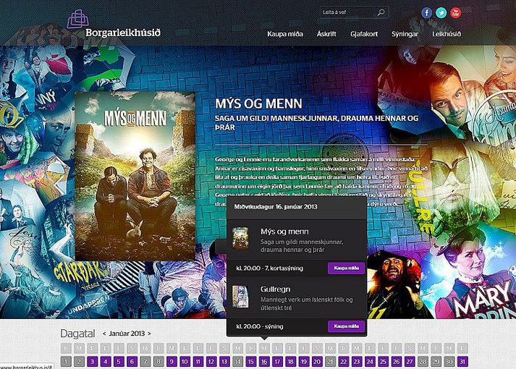The width and height of the screenshot is (516, 369).
Task: Select calendar day 17
Action: point(277,362)
